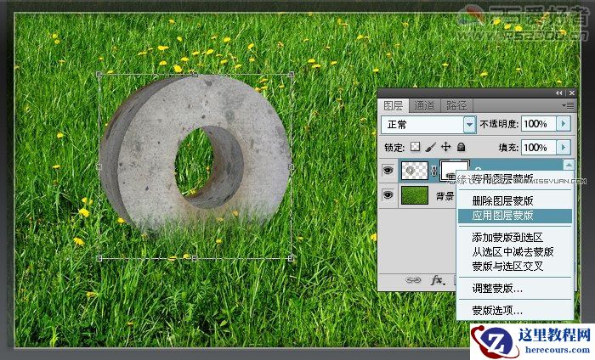
Task: Click the link layers chain icon
Action: tap(413, 280)
